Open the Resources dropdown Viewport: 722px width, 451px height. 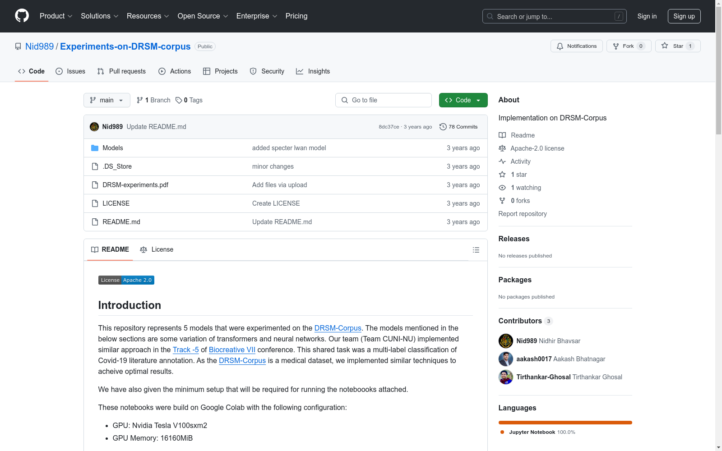pos(148,16)
